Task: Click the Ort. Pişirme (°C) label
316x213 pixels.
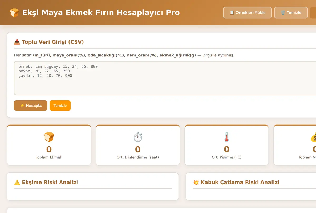Action: click(x=226, y=157)
